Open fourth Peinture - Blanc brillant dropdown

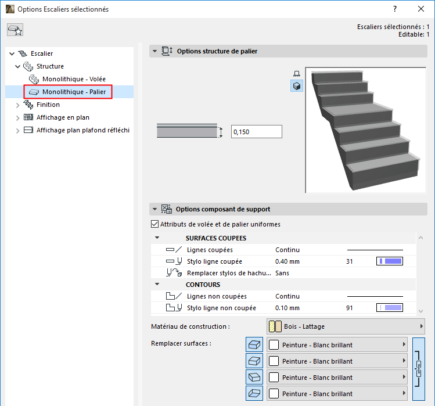pyautogui.click(x=337, y=393)
